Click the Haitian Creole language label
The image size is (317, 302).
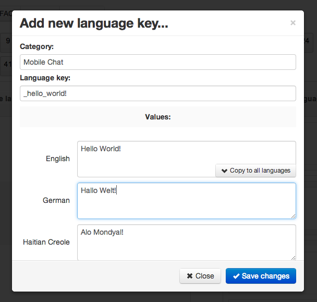pos(46,242)
